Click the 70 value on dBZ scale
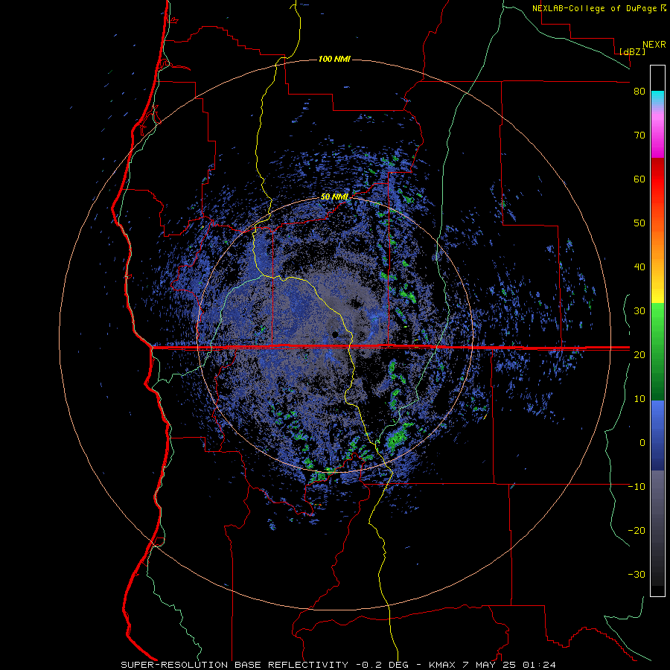670x670 pixels. (639, 135)
